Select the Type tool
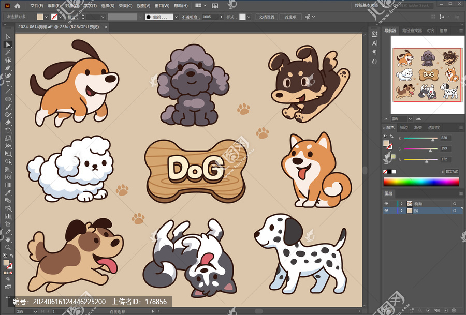The height and width of the screenshot is (315, 466). pos(8,83)
